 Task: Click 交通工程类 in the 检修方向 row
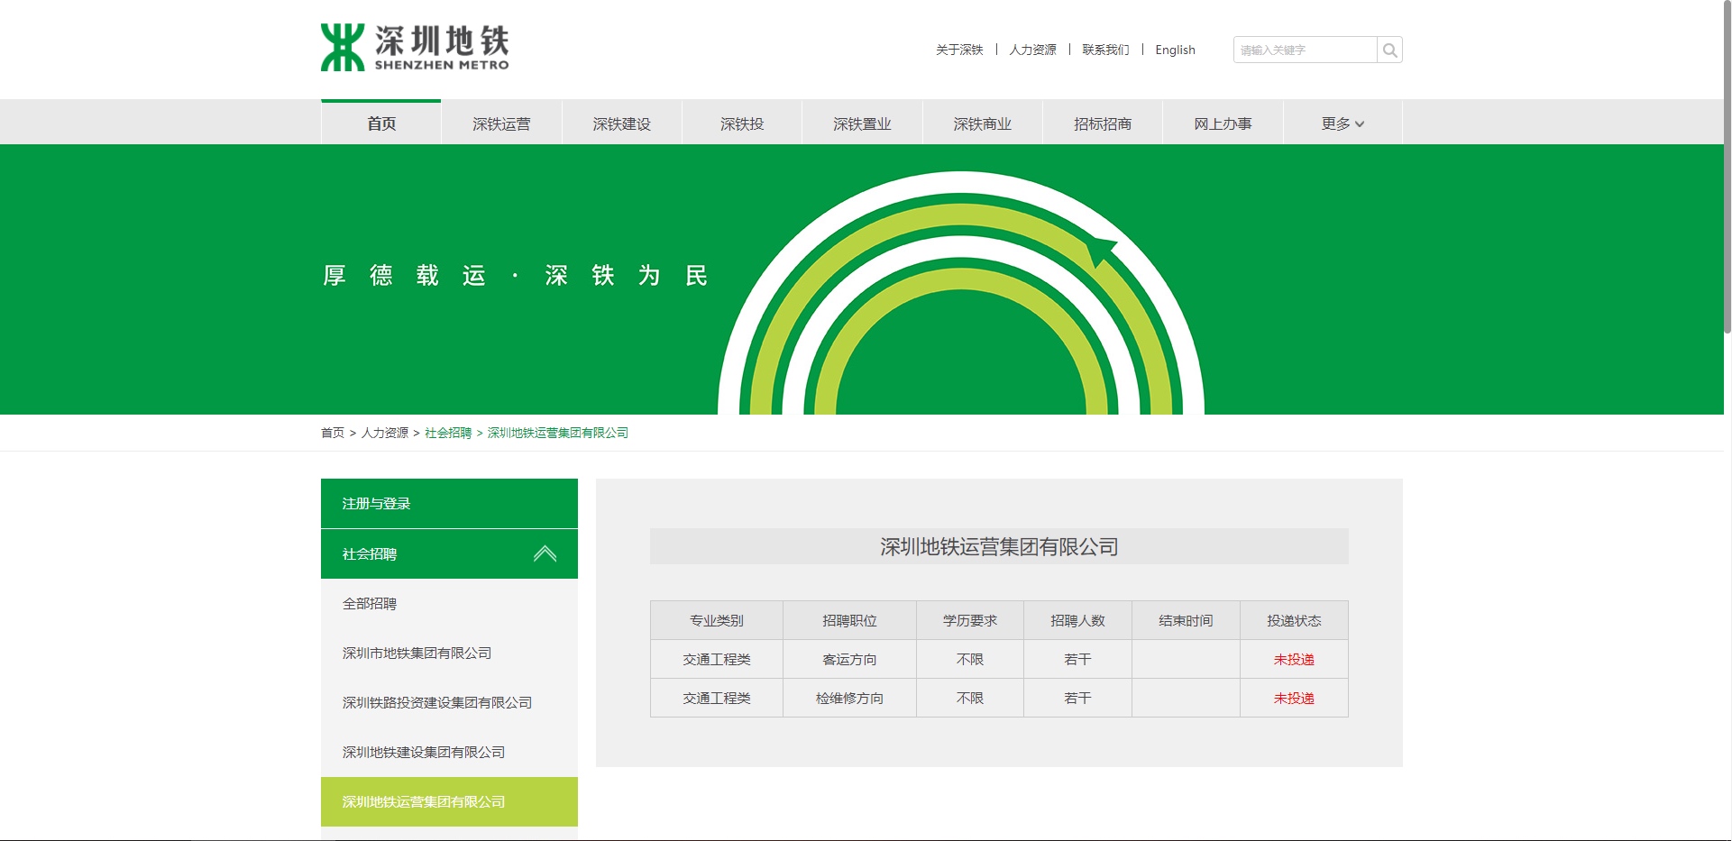[x=717, y=698]
